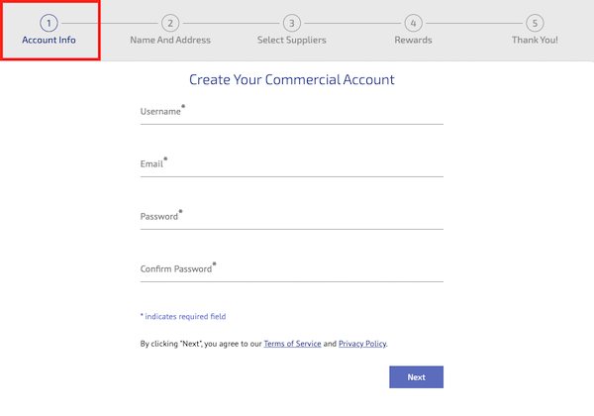Select the Thank You! step label

tap(535, 40)
